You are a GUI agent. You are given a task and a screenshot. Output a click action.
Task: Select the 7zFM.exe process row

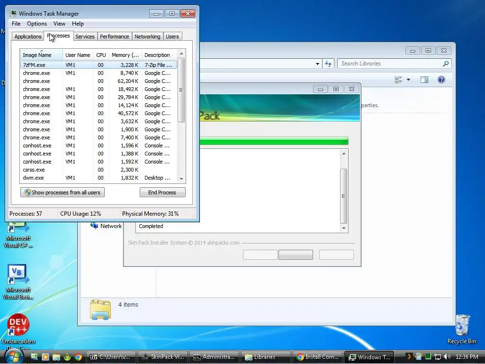[99, 65]
